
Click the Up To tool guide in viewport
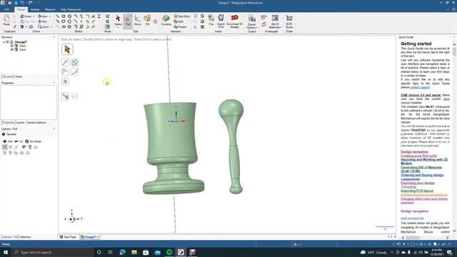pyautogui.click(x=65, y=96)
